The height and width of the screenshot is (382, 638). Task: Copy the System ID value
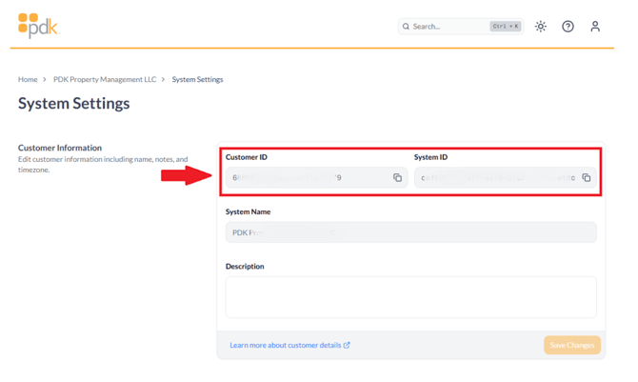click(x=587, y=178)
